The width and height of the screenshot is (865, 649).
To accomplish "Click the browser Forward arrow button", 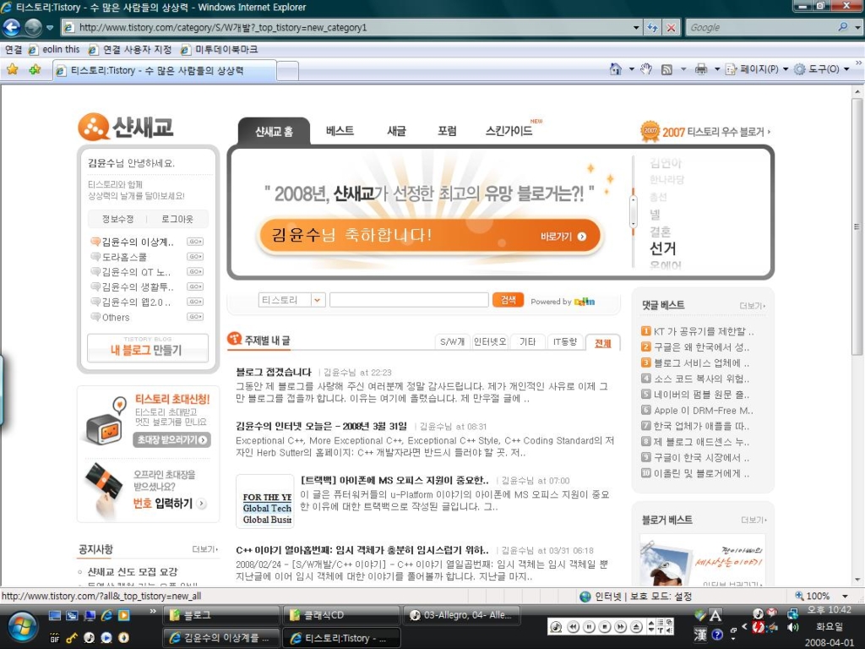I will click(x=33, y=27).
